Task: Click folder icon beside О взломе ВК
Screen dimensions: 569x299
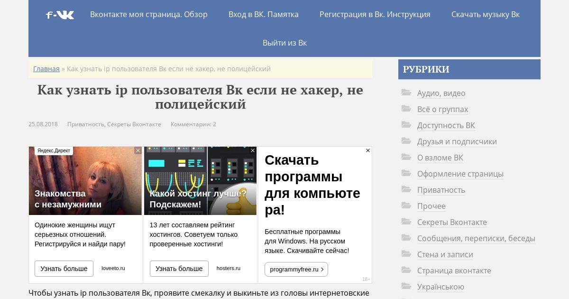Action: 406,157
